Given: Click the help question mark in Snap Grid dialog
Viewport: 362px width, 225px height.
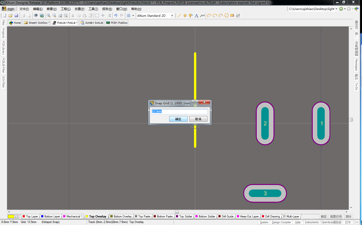Looking at the screenshot, I should (195, 102).
